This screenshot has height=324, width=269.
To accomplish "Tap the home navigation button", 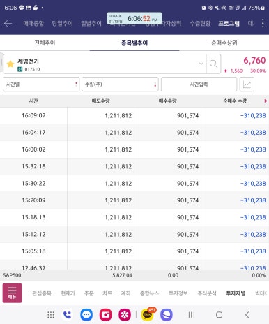I will pos(219,315).
